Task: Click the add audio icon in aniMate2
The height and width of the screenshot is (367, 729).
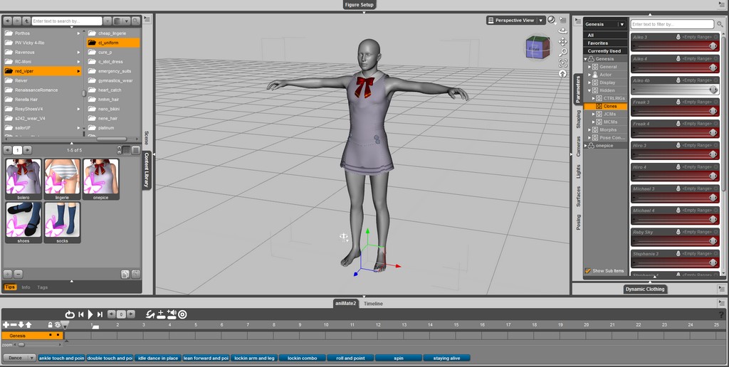Action: click(x=172, y=314)
